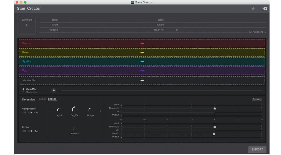
Task: Click the Genre input field
Action: pos(215,25)
